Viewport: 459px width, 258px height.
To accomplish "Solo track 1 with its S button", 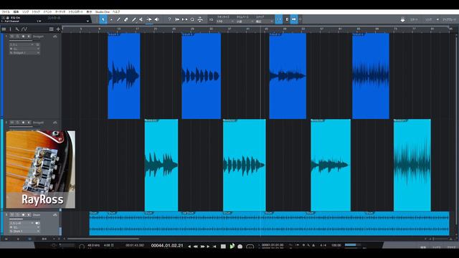I will pyautogui.click(x=17, y=37).
